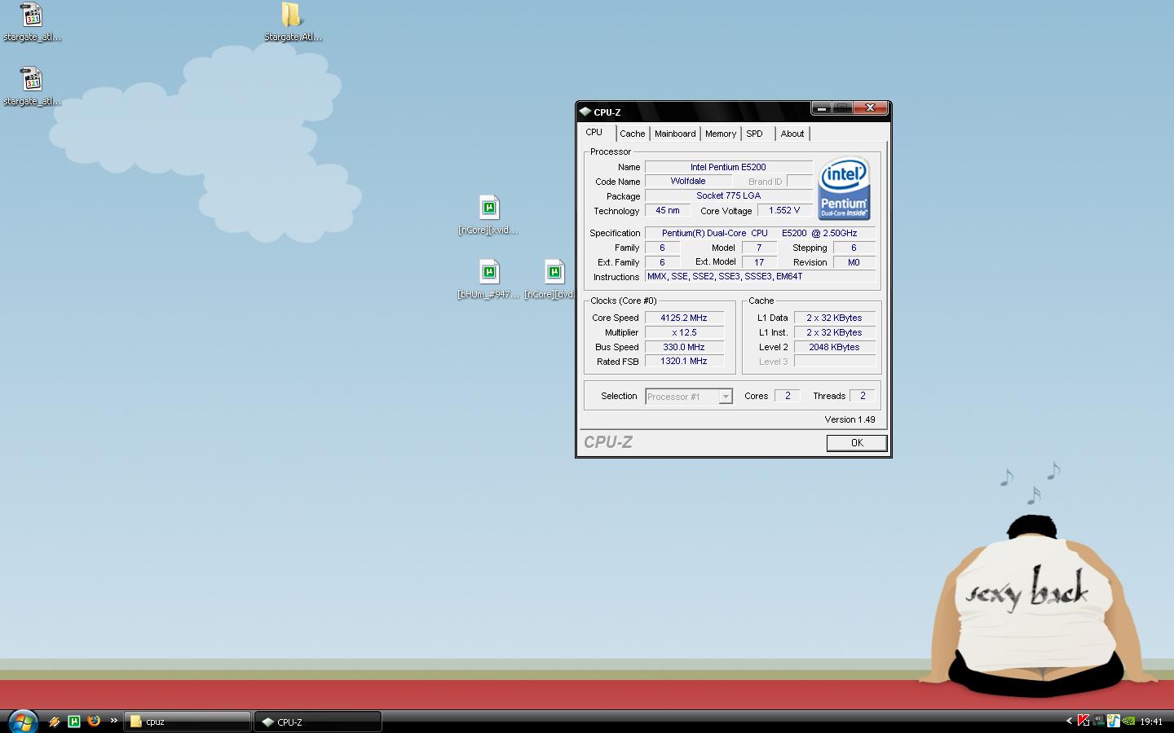This screenshot has width=1174, height=733.
Task: Open Kaspersky tray icon
Action: point(1084,721)
